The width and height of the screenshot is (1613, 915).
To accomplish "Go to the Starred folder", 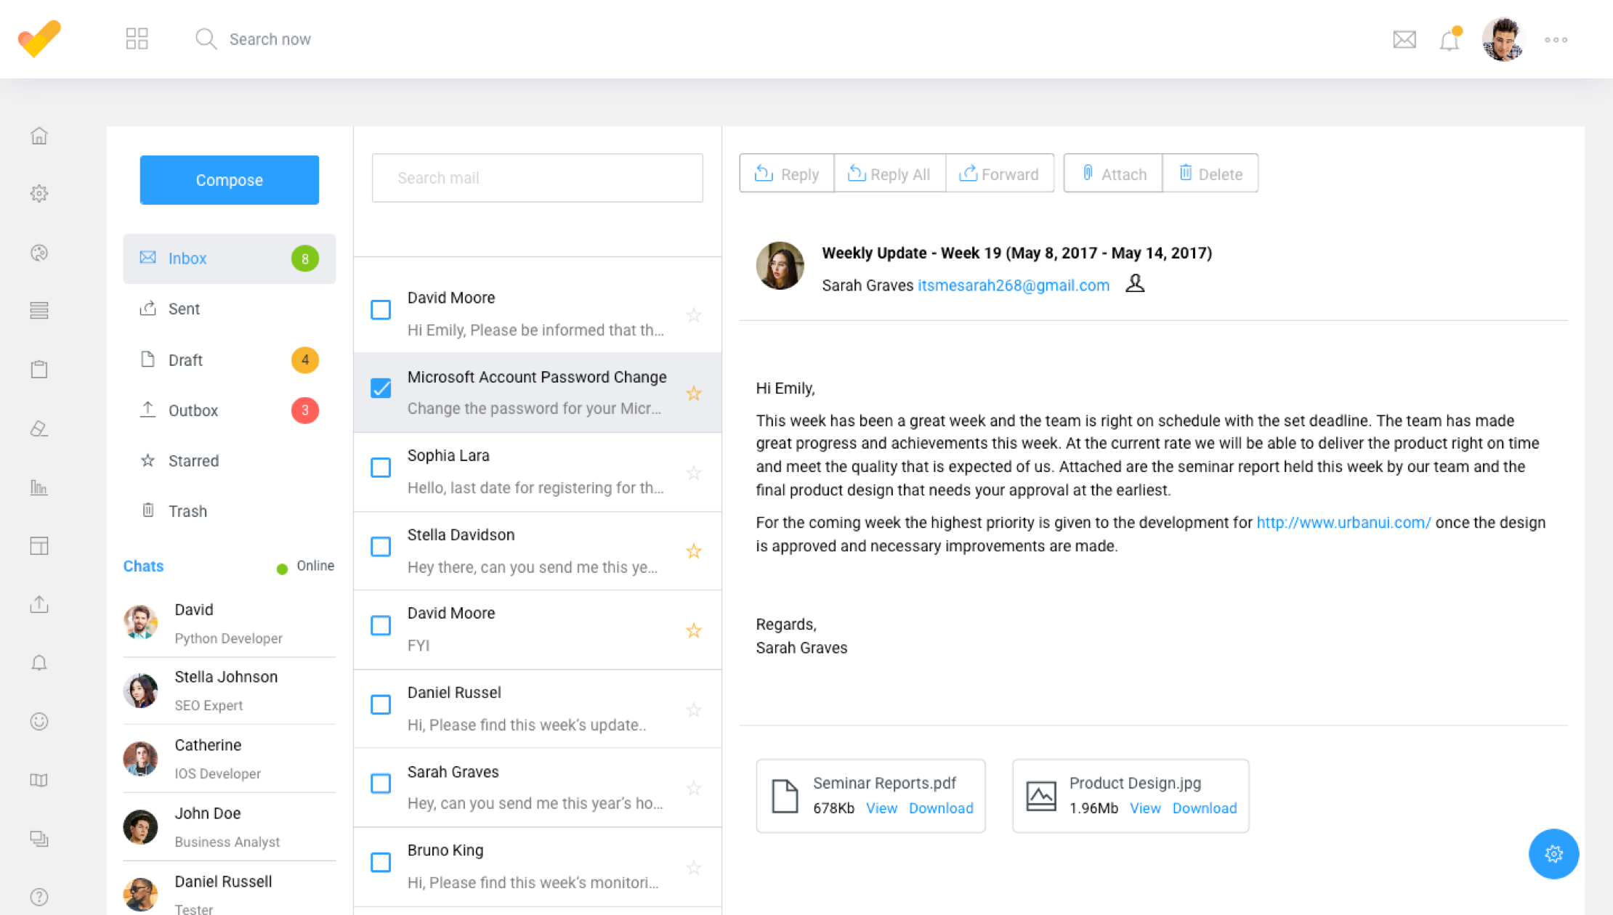I will 193,461.
